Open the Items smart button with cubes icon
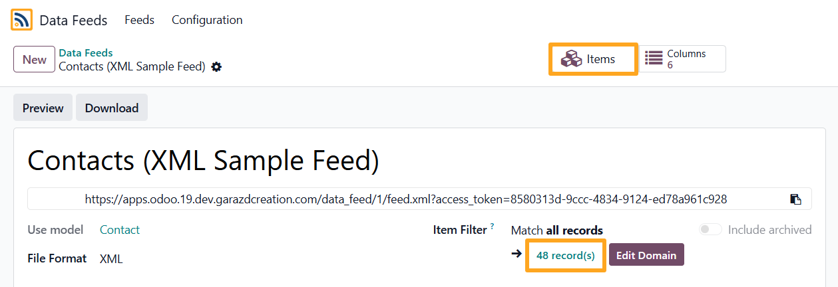 pos(593,59)
